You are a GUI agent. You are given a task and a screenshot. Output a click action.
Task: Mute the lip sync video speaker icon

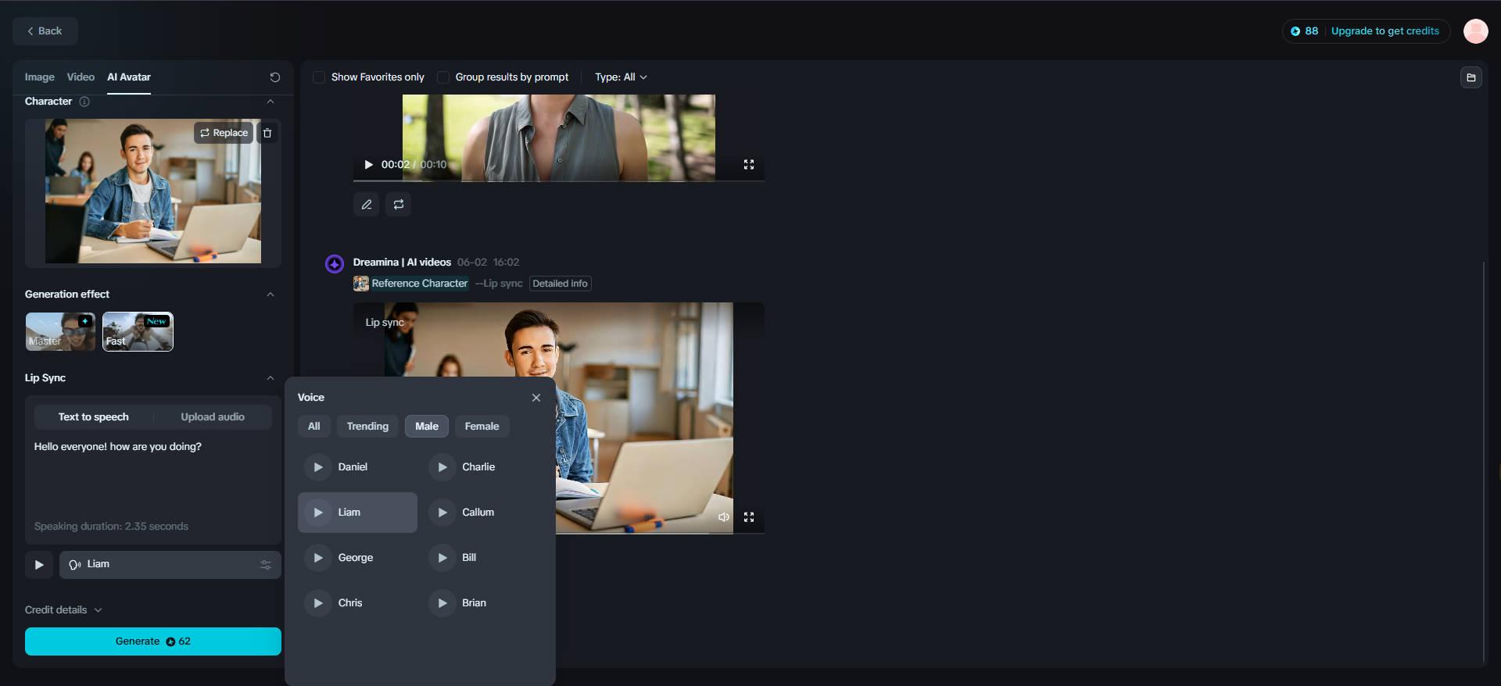[x=724, y=517]
